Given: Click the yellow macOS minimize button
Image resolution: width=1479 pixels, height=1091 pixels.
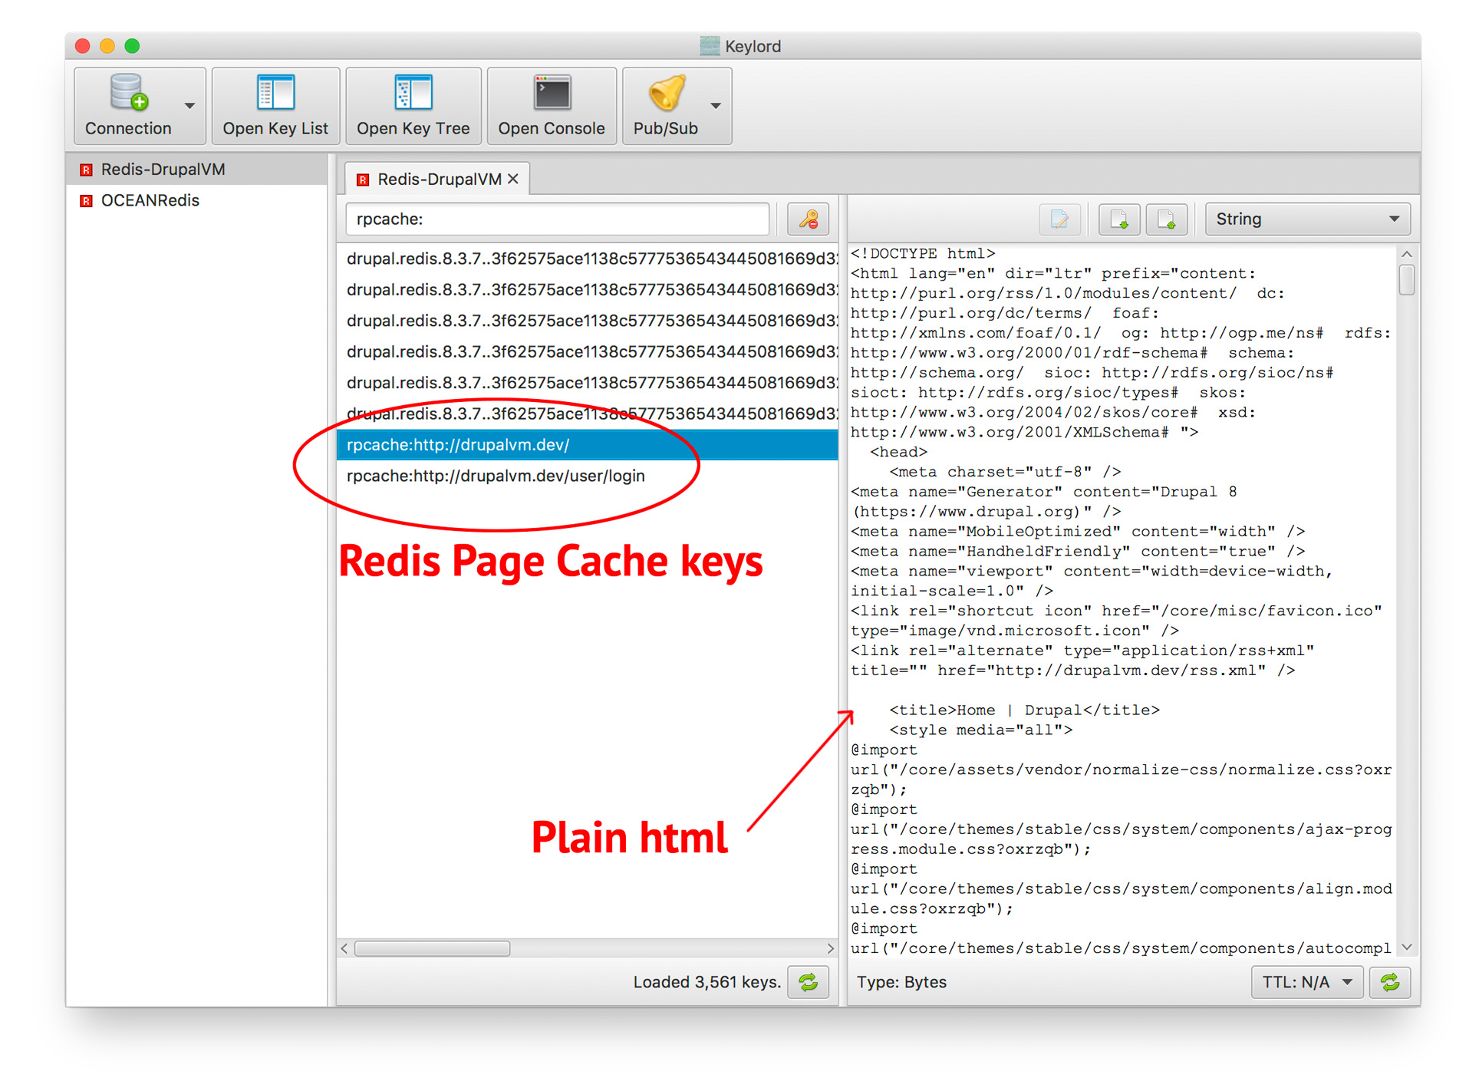Looking at the screenshot, I should tap(107, 46).
